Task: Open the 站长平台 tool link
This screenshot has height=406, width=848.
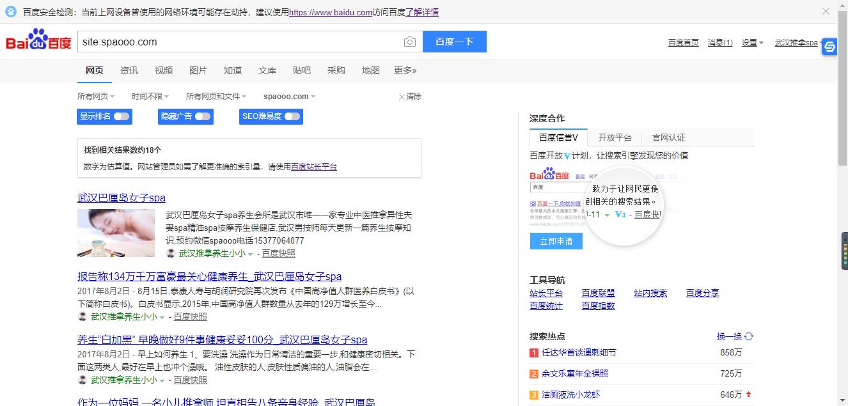Action: pos(546,293)
